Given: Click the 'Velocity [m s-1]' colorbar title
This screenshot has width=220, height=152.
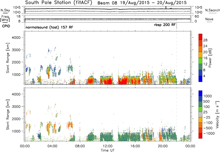Looking at the screenshot, I should click(217, 114).
